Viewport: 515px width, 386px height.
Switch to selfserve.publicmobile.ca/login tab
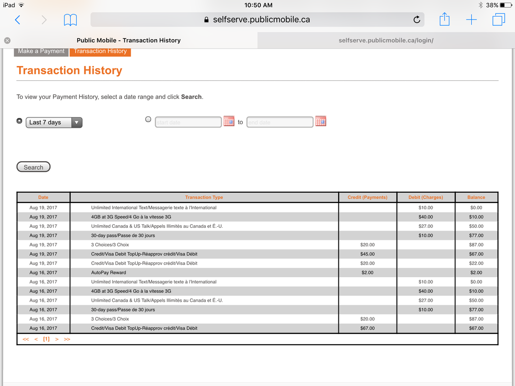point(386,40)
